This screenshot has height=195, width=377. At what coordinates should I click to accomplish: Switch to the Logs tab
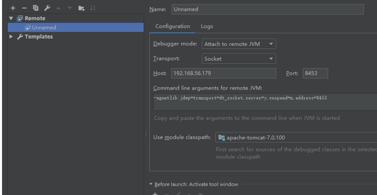point(207,26)
